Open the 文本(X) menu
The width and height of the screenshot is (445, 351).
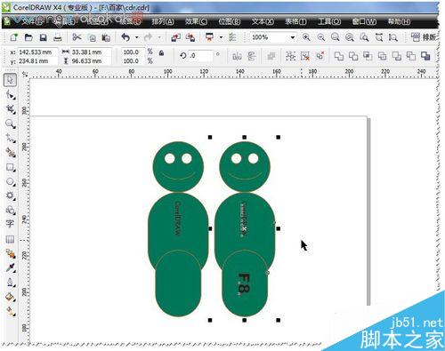click(263, 21)
